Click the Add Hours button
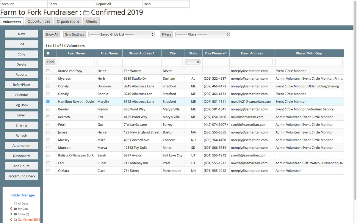The image size is (357, 223). tap(21, 166)
